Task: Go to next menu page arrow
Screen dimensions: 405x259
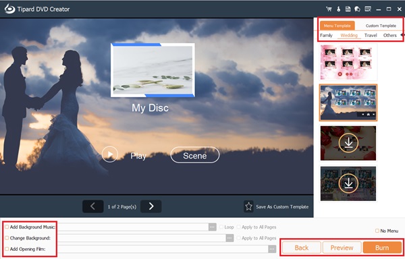Action: [x=151, y=206]
